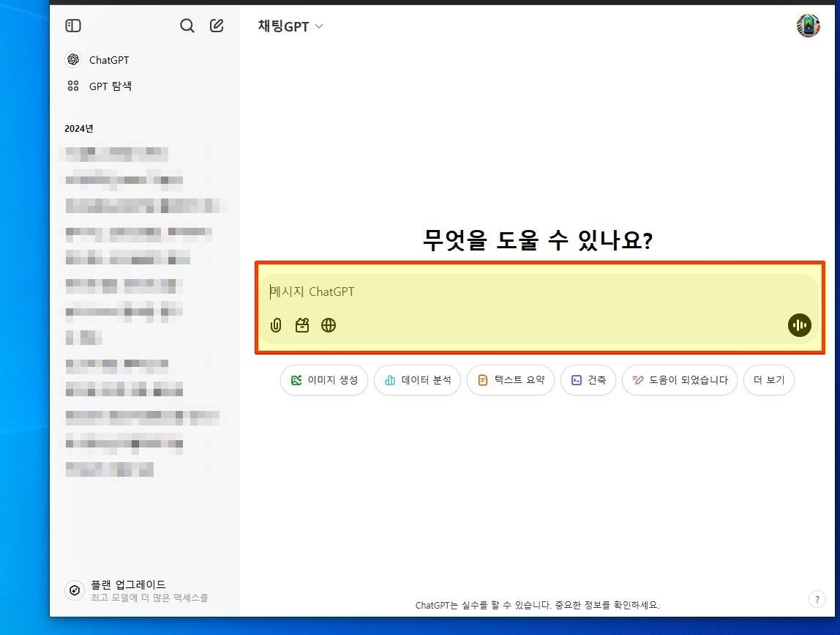Expand the 채팅GPT model dropdown
Image resolution: width=840 pixels, height=635 pixels.
point(290,26)
